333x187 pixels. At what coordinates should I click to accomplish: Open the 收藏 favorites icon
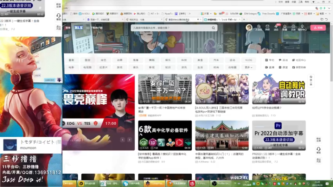coord(285,28)
